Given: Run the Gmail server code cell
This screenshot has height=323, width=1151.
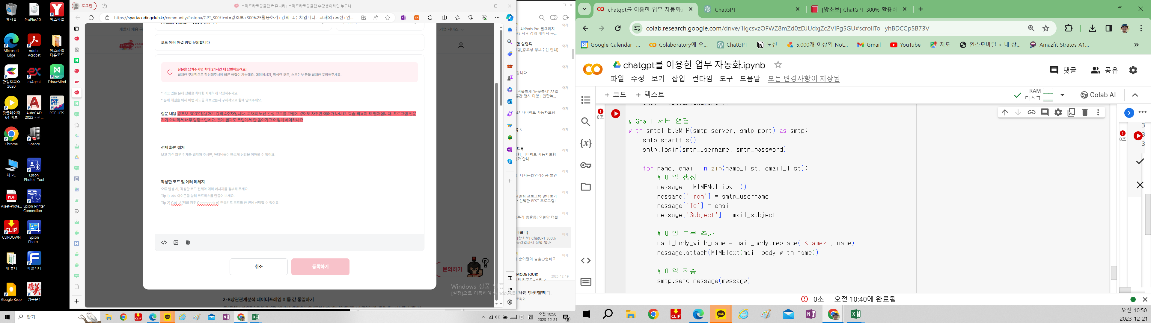Looking at the screenshot, I should [616, 114].
